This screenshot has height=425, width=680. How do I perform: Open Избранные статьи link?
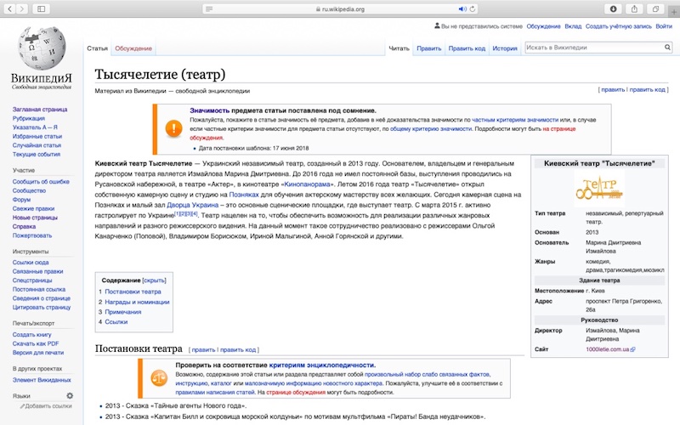(x=37, y=136)
